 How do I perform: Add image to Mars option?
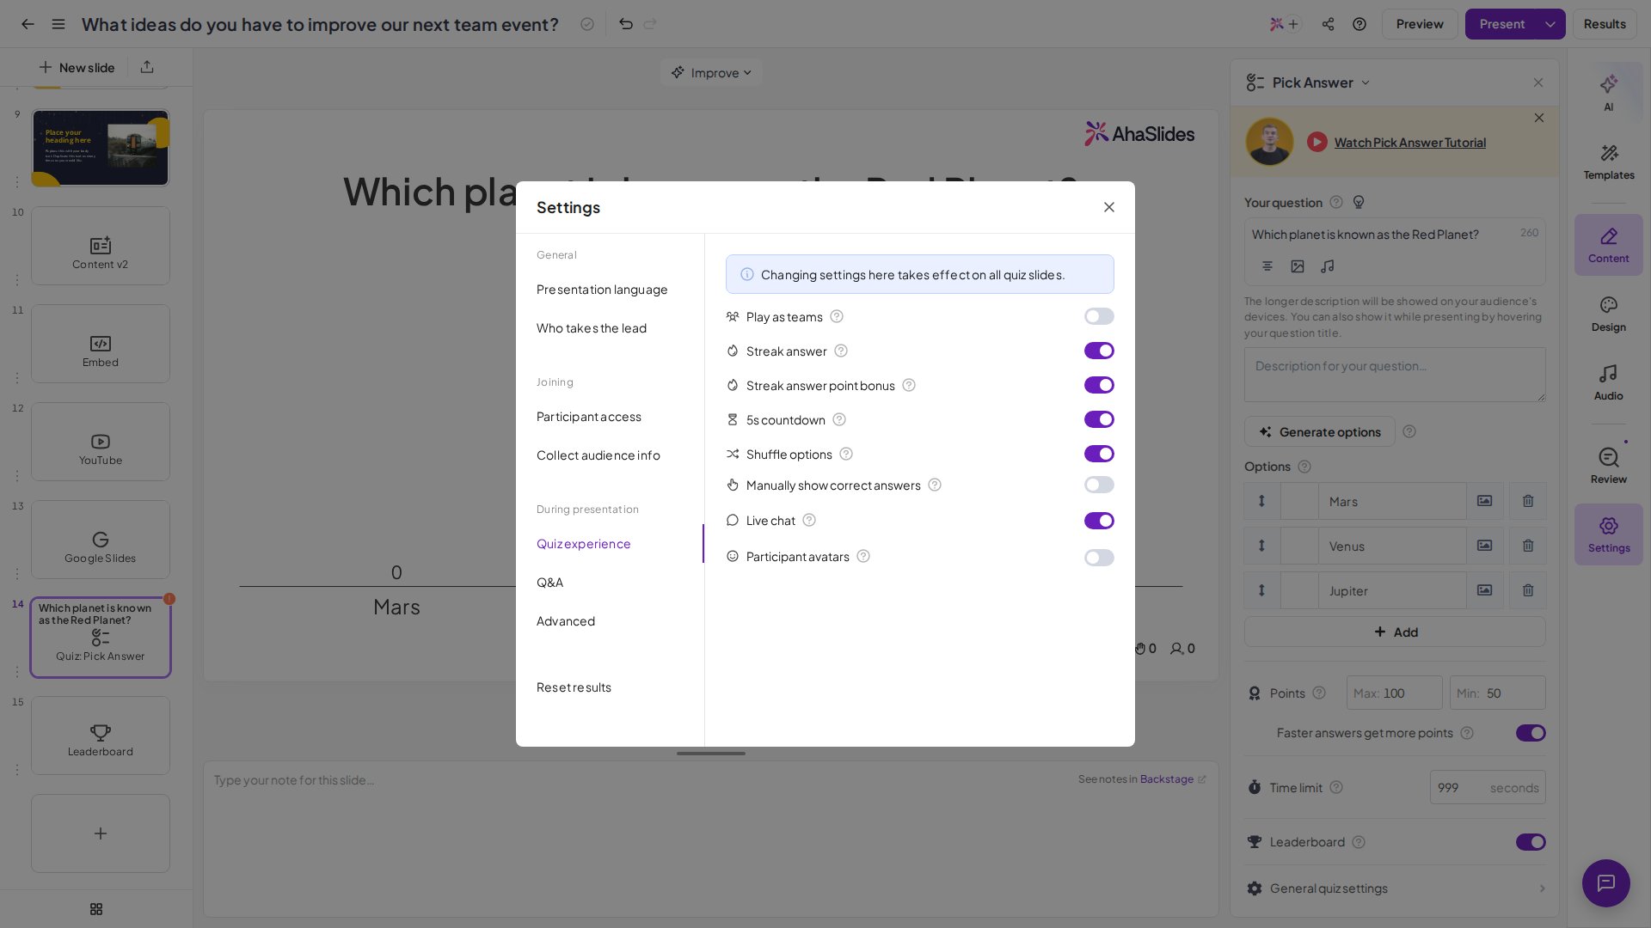click(x=1485, y=501)
